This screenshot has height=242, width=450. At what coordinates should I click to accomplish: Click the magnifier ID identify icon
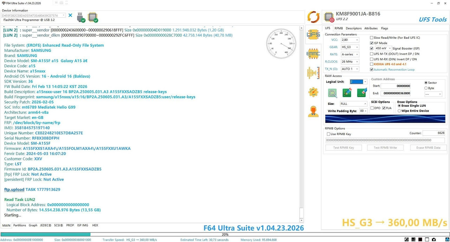[x=333, y=93]
